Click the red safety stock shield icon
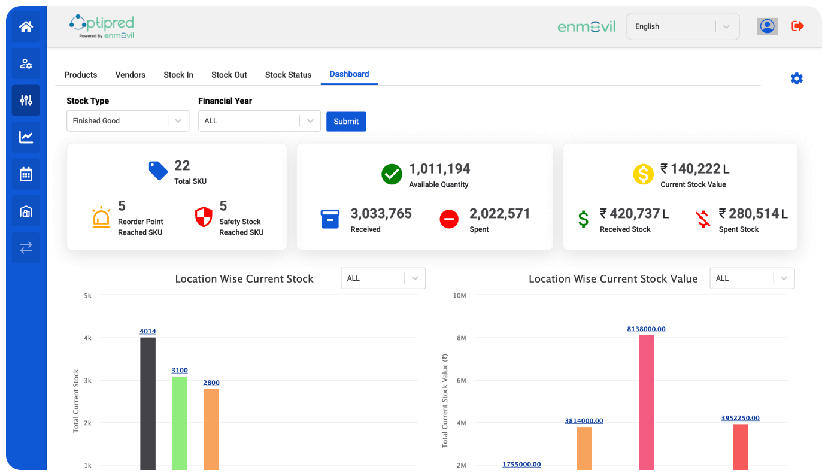Screen dimensions: 828x476 [x=204, y=217]
